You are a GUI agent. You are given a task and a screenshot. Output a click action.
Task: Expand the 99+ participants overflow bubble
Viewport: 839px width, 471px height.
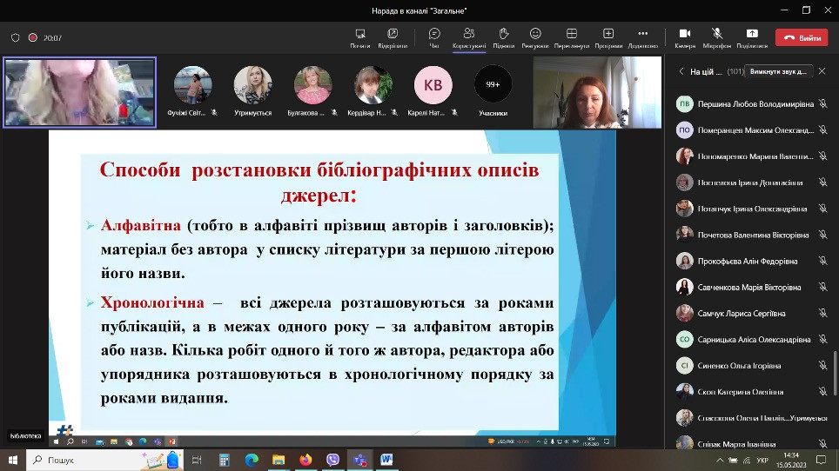493,85
